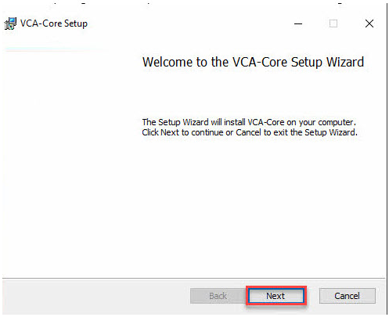Close the setup wizard with the X icon
This screenshot has width=389, height=317.
[369, 23]
